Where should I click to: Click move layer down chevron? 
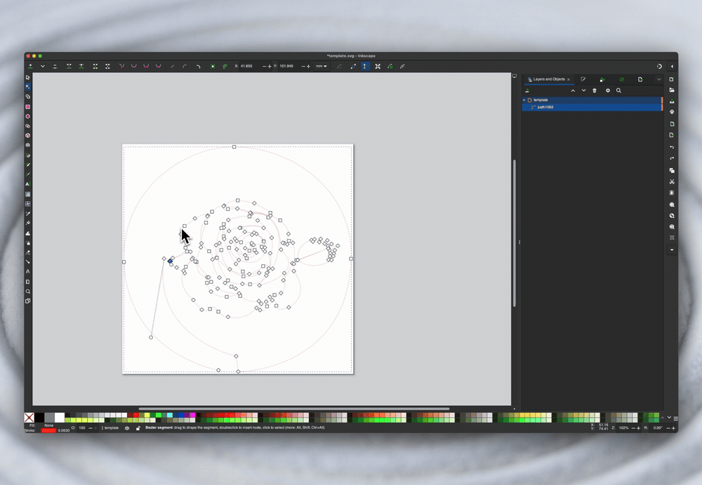pos(583,90)
